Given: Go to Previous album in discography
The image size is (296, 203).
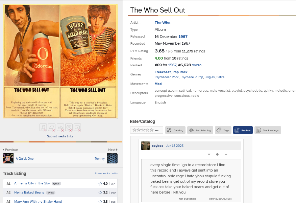Looking at the screenshot, I should pyautogui.click(x=10, y=150).
